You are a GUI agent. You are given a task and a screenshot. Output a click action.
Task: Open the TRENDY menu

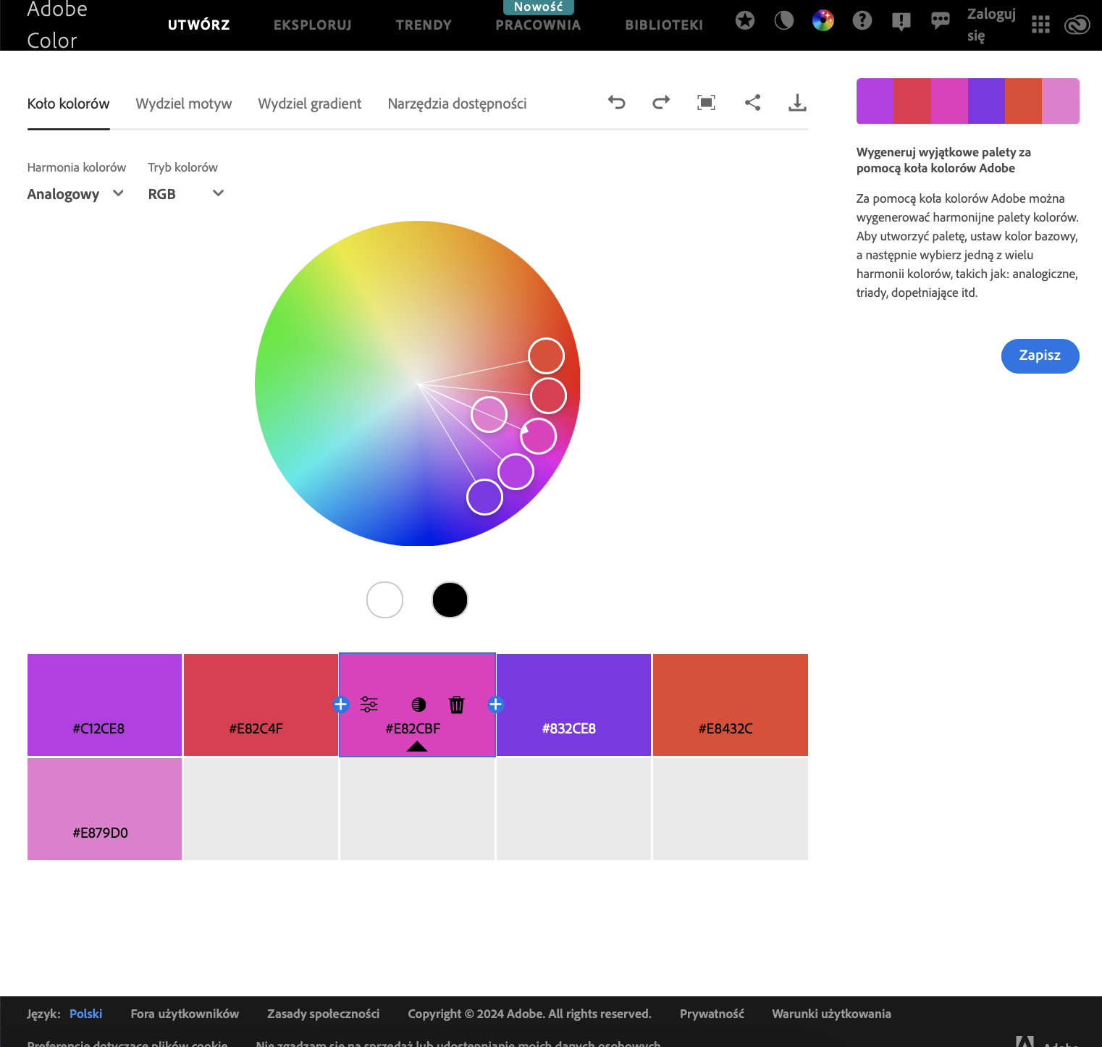424,25
